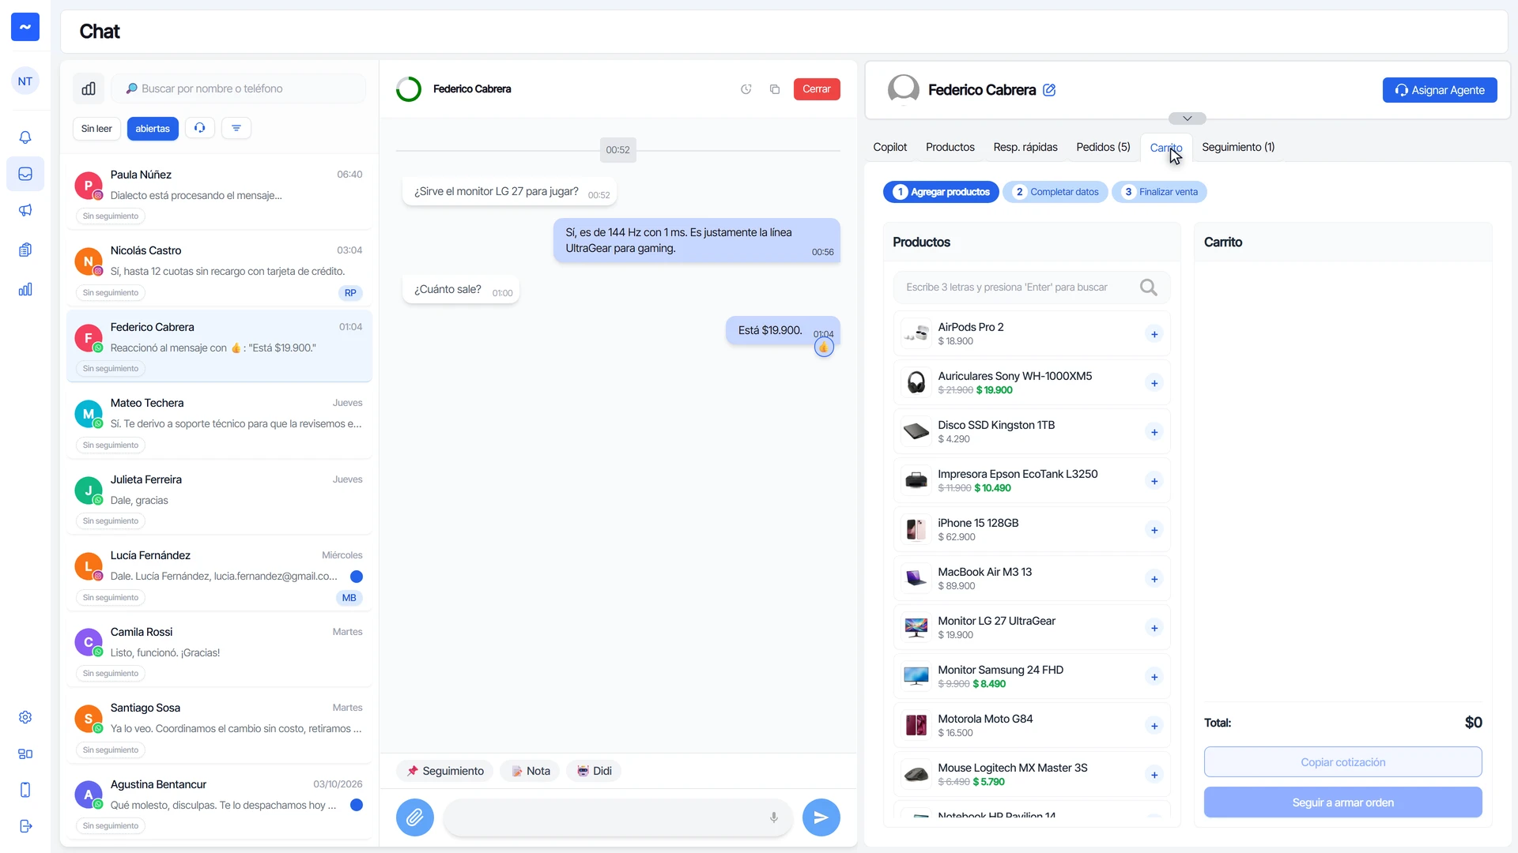The width and height of the screenshot is (1518, 853).
Task: Click the microphone icon in message box
Action: (x=774, y=817)
